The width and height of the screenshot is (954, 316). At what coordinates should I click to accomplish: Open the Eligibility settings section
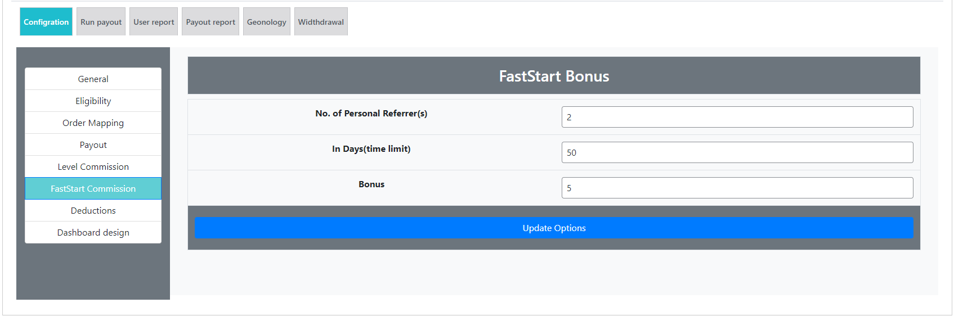93,101
